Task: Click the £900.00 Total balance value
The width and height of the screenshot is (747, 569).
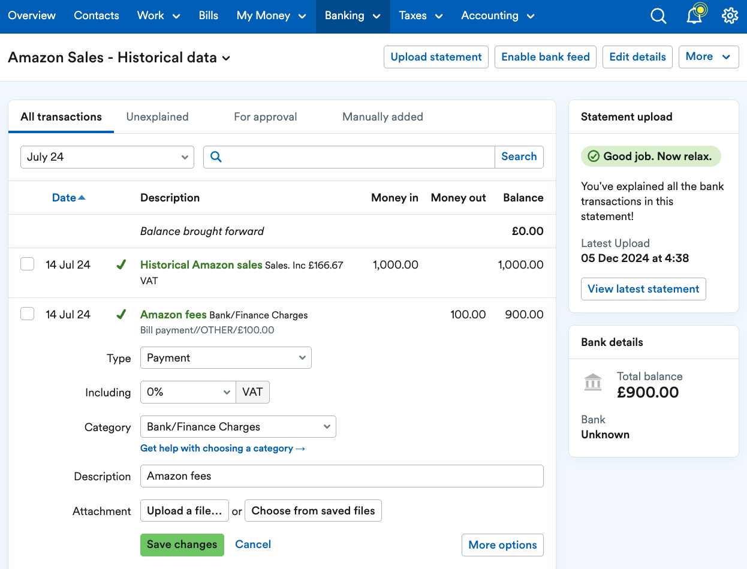Action: click(648, 393)
